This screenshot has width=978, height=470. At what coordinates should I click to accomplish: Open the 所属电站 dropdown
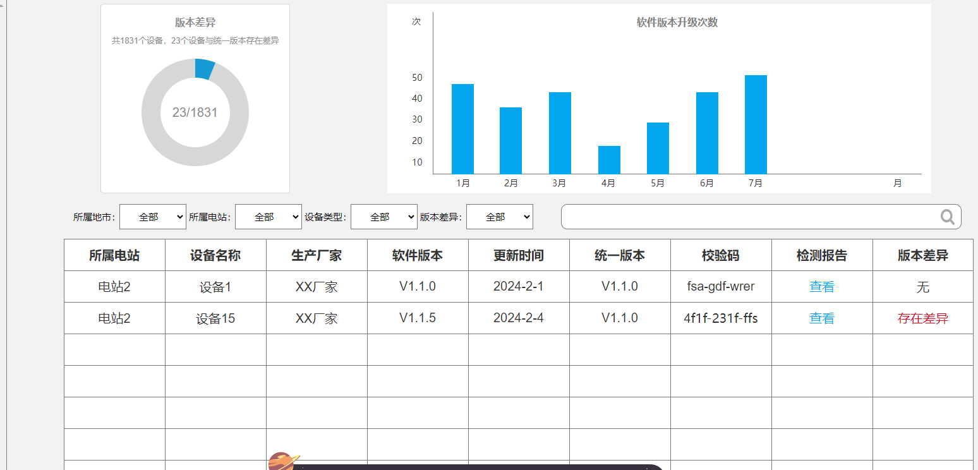269,217
